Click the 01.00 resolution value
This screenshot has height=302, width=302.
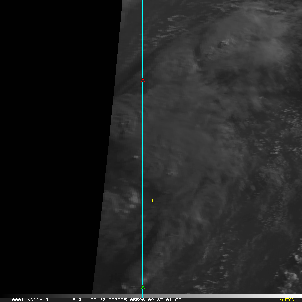174,300
